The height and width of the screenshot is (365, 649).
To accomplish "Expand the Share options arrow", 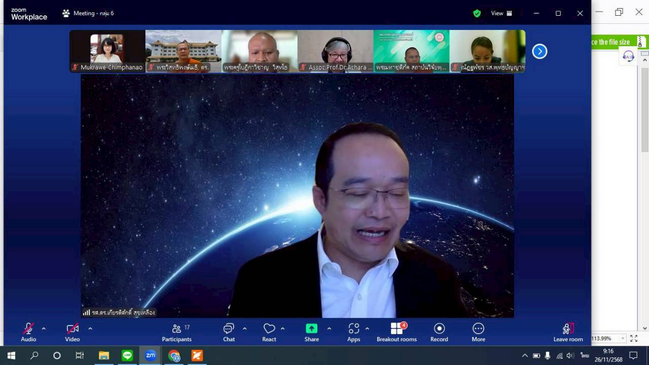I will pyautogui.click(x=329, y=328).
